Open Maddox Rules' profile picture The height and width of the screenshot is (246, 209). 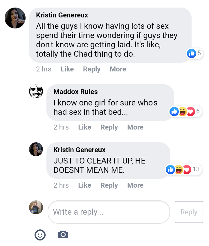[x=36, y=91]
